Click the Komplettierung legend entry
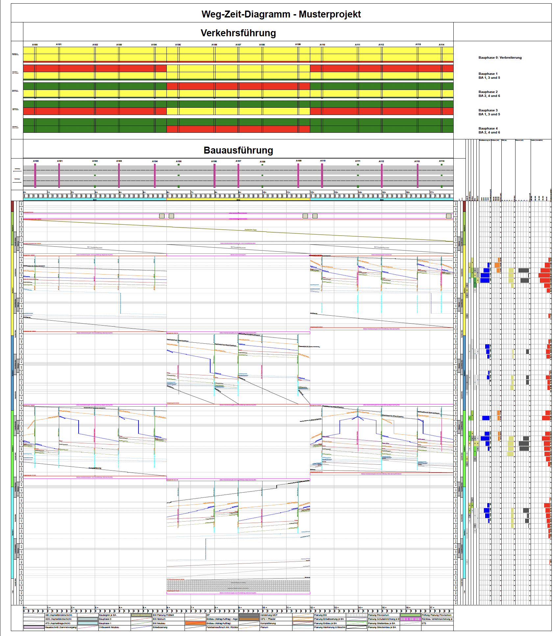 268,623
